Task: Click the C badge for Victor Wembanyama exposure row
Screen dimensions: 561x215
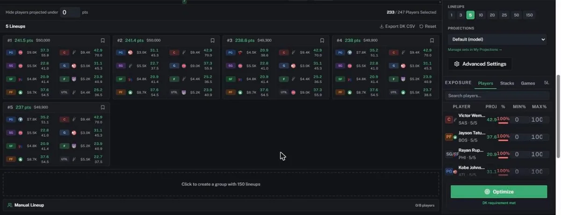Action: click(x=449, y=120)
